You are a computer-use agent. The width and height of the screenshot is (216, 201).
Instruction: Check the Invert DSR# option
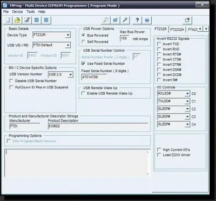159,70
